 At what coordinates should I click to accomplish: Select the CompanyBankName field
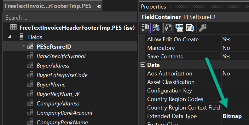pos(62,122)
